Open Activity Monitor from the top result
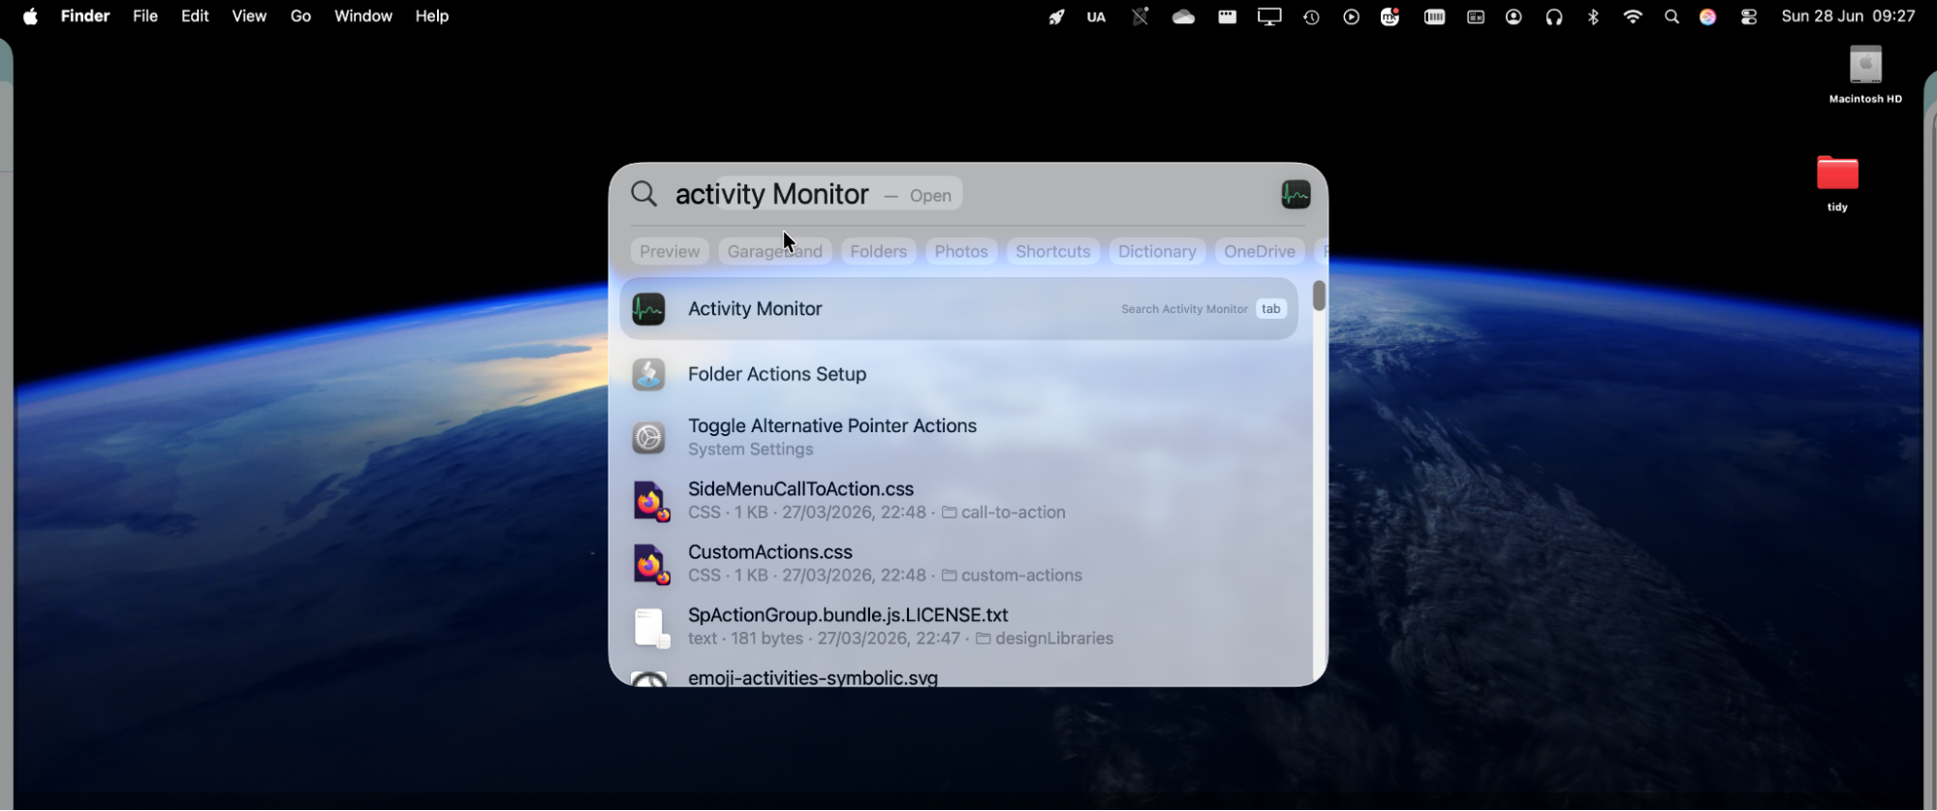 958,309
